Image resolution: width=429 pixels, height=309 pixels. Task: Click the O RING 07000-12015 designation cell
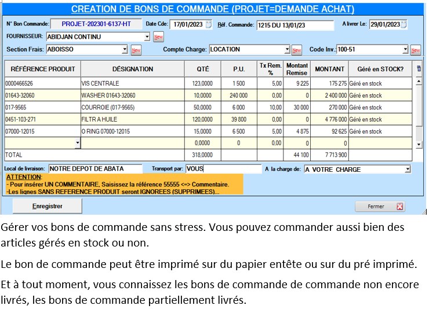[133, 131]
